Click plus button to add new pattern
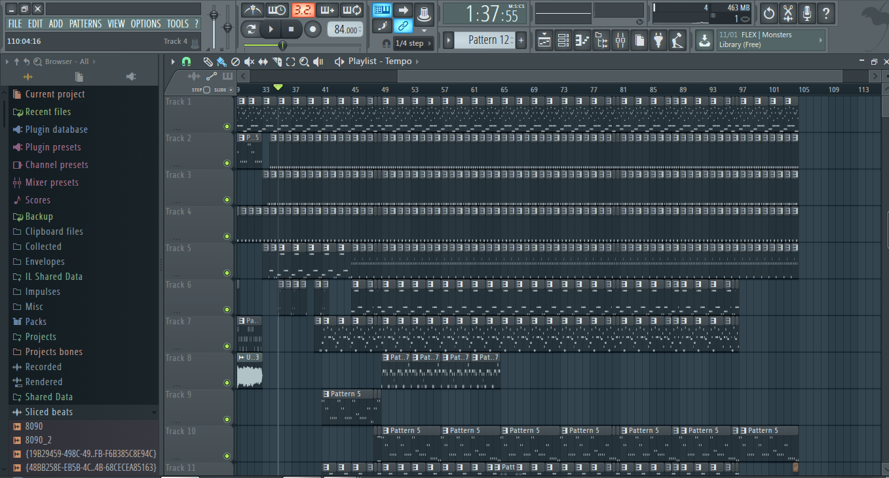 521,40
